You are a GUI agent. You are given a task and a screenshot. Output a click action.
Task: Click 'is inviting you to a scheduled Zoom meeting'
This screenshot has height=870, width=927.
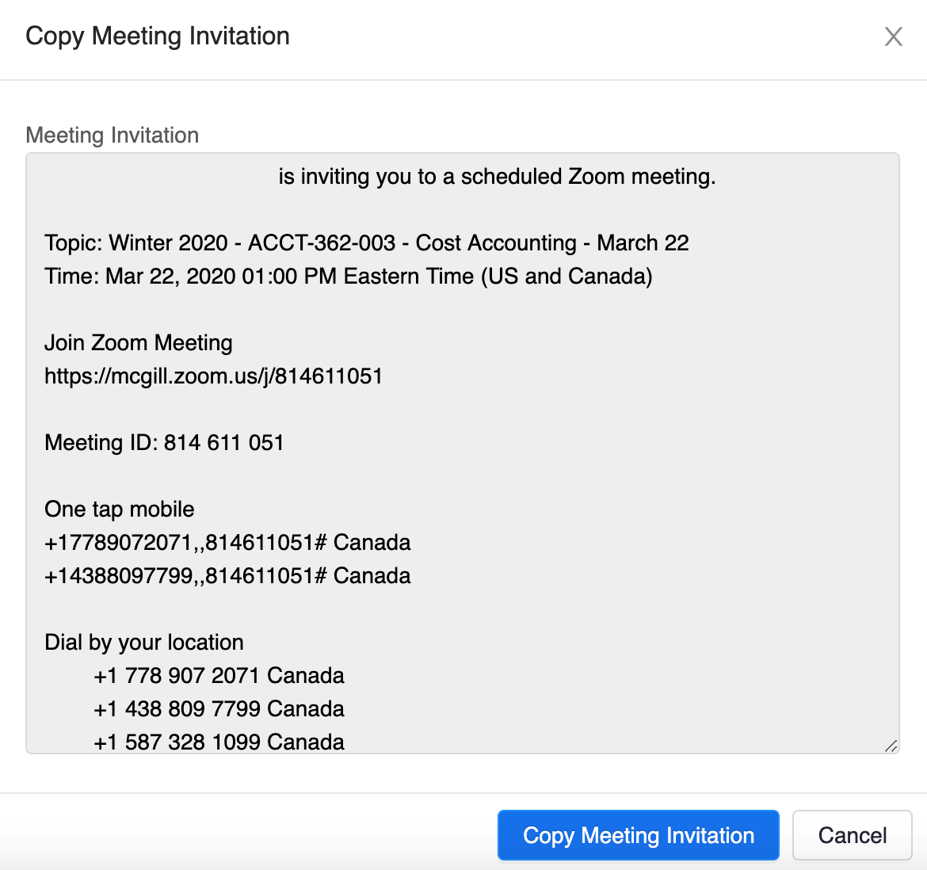point(497,177)
